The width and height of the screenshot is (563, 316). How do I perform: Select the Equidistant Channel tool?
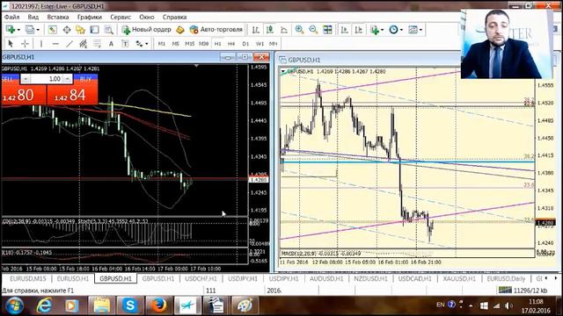(x=84, y=44)
